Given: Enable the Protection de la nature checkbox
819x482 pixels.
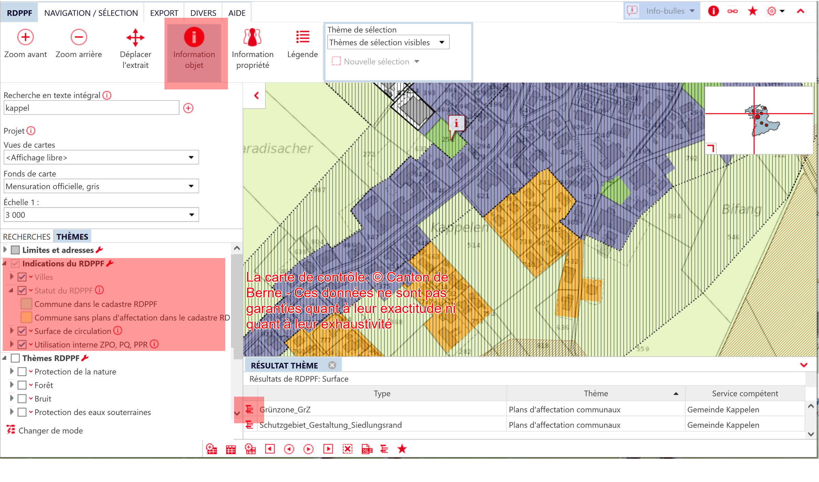Looking at the screenshot, I should 22,372.
